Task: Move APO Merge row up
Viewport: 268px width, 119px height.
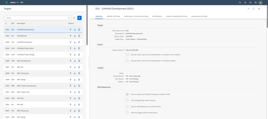Action: pos(70,117)
